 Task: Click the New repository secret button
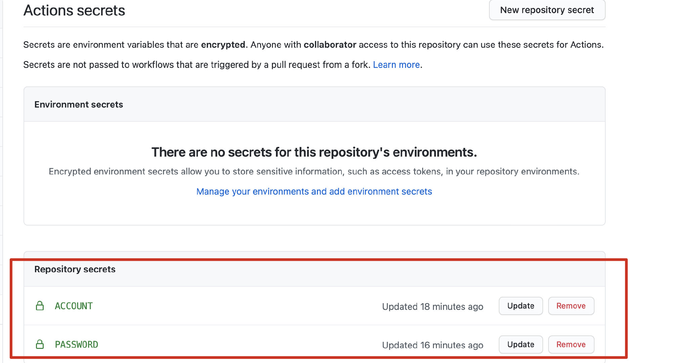(x=547, y=10)
